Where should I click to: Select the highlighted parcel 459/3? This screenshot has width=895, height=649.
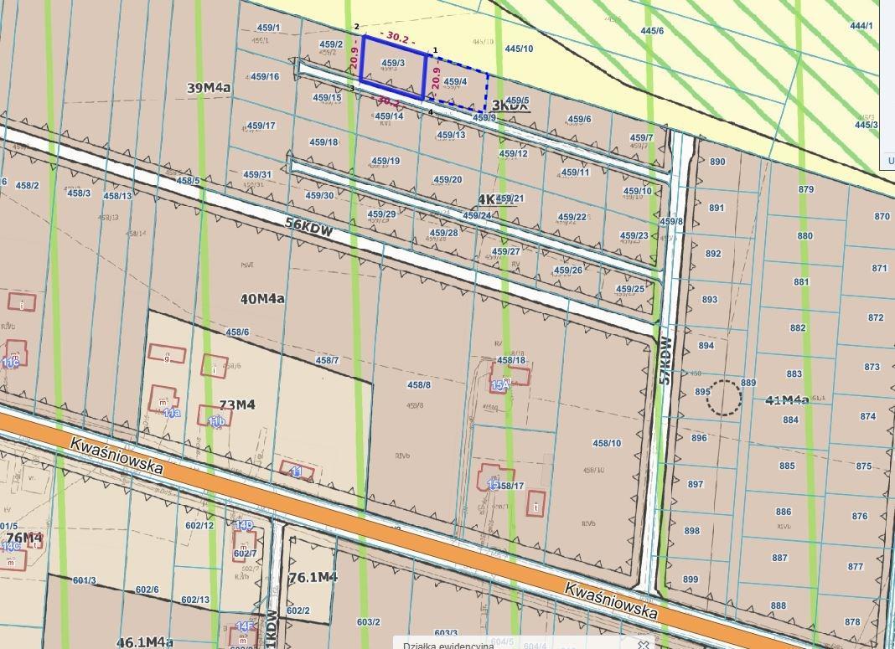point(393,67)
